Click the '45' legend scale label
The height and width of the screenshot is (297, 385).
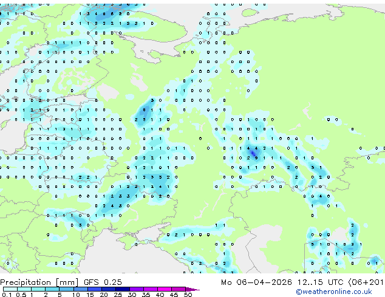tap(174, 295)
